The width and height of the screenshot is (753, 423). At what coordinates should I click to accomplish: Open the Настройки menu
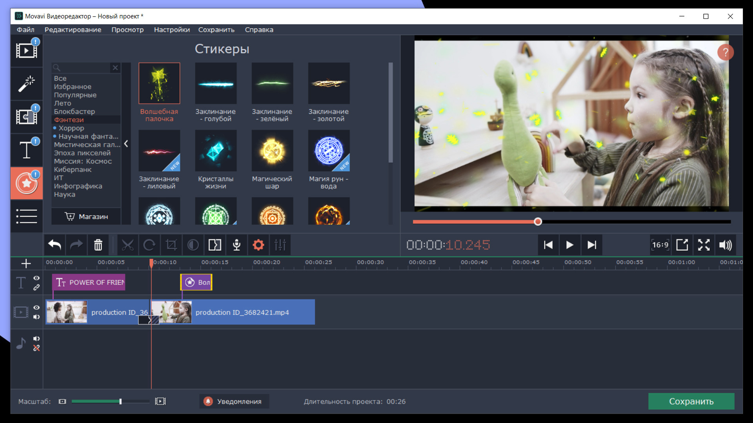click(171, 30)
